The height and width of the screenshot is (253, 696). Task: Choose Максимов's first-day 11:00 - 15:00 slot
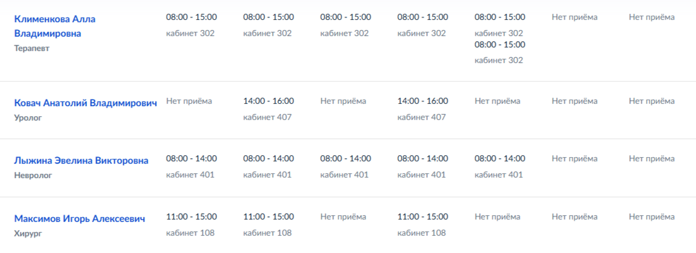(192, 216)
